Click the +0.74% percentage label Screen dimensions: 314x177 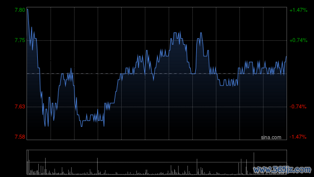[298, 40]
